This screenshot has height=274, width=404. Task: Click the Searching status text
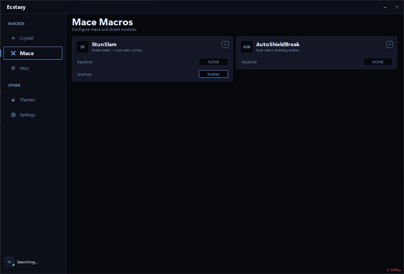coord(27,262)
